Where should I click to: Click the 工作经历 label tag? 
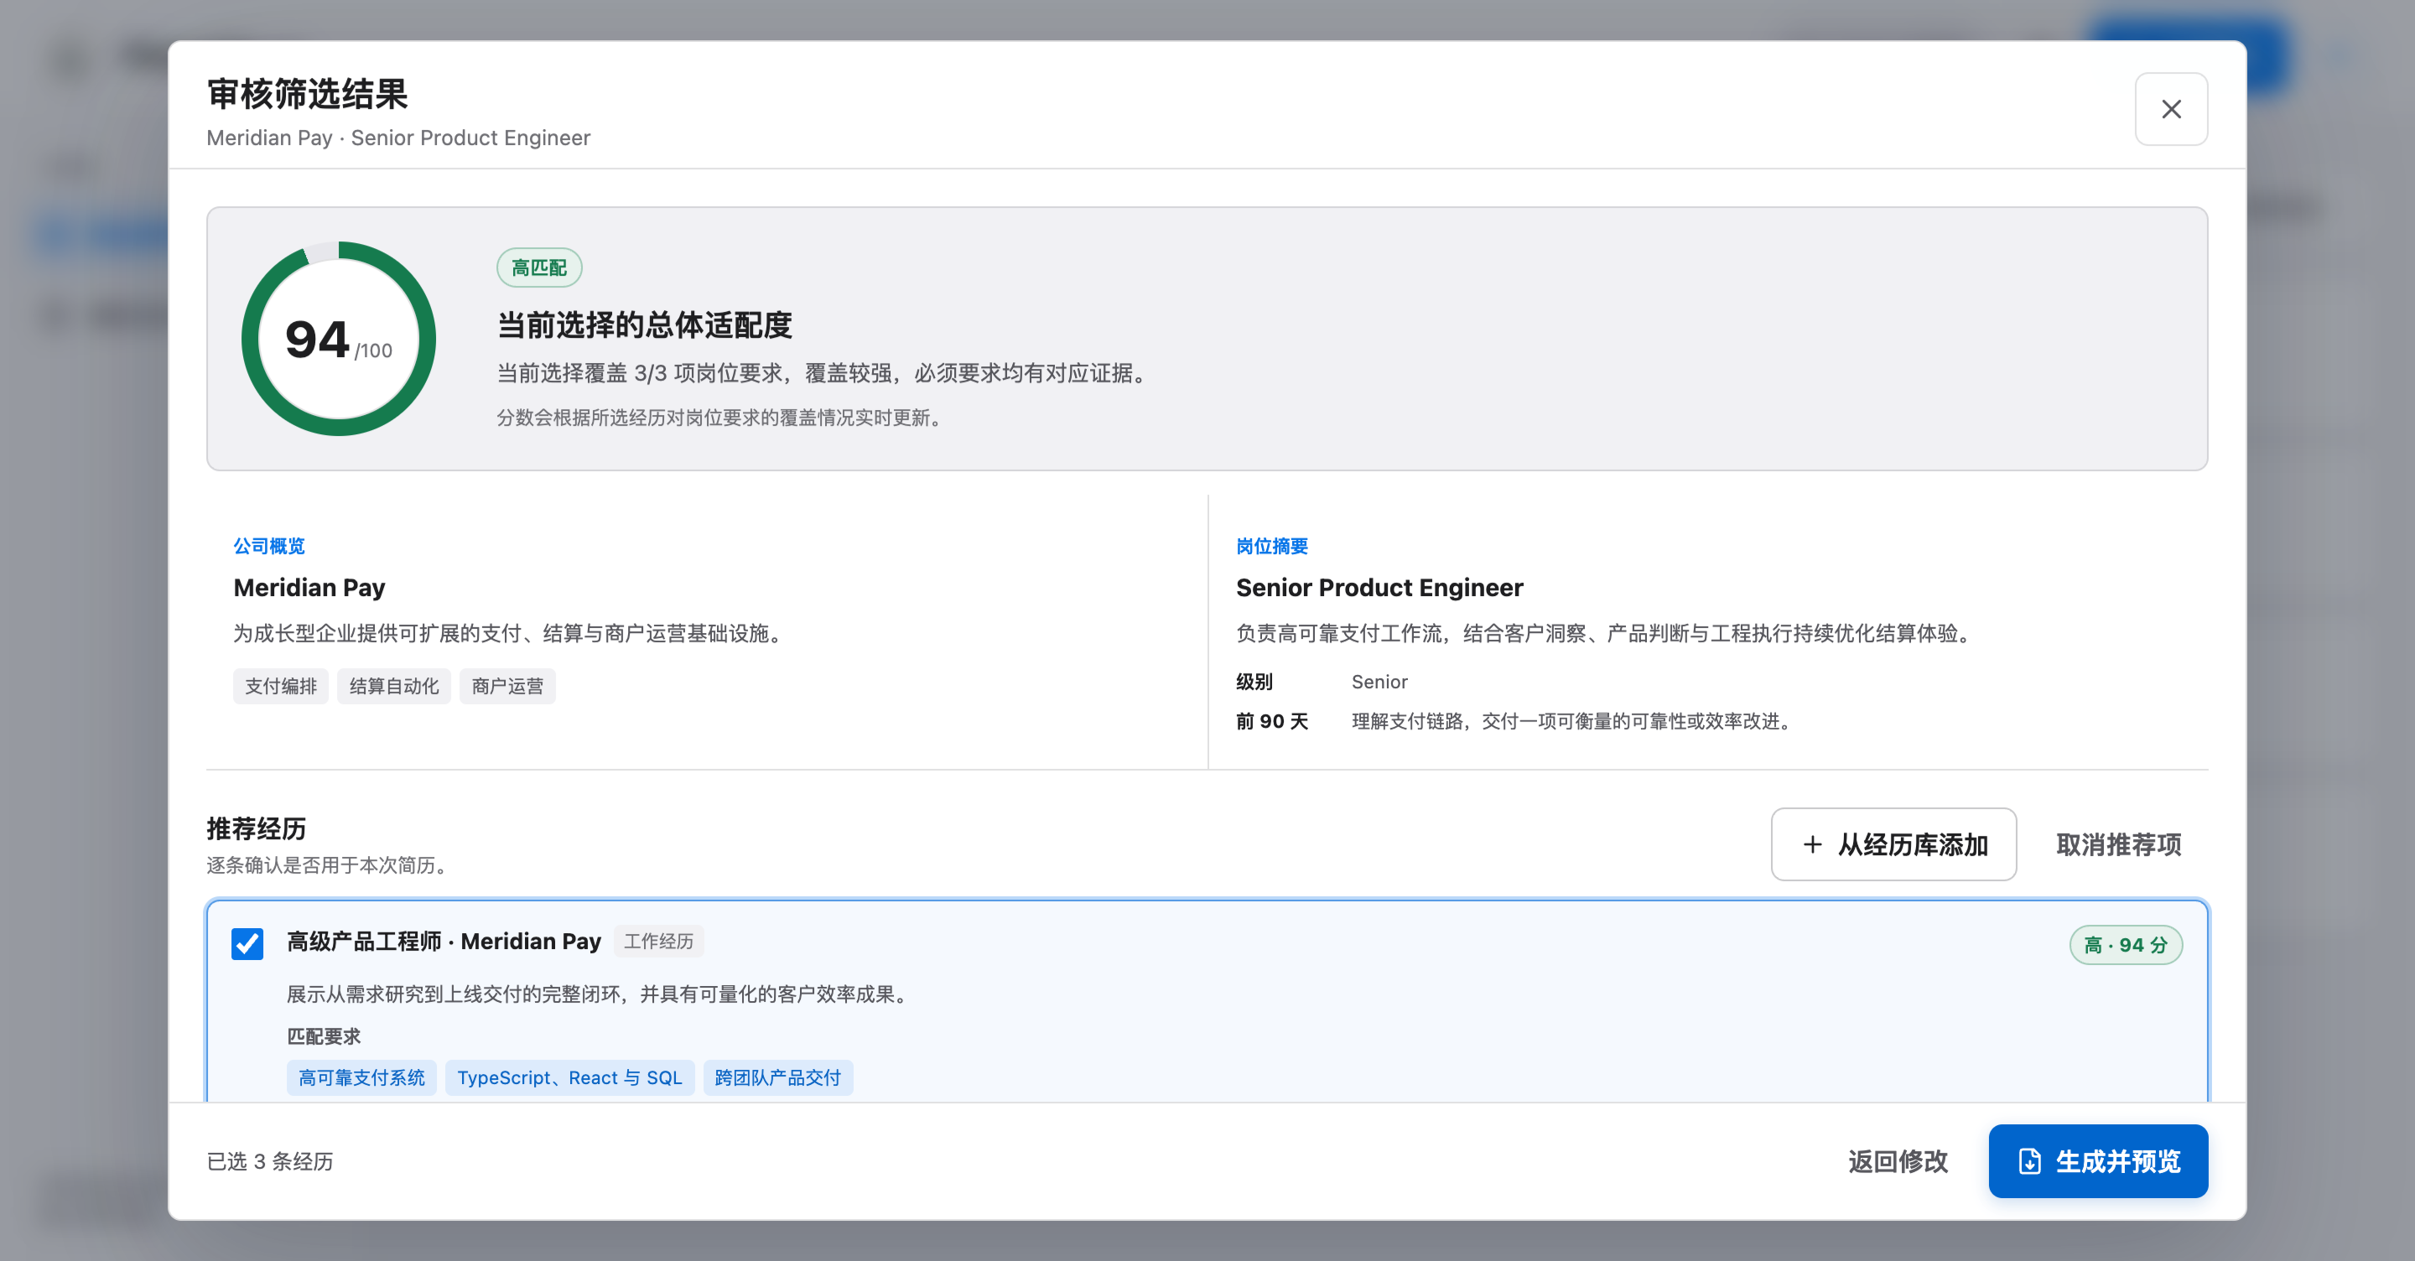point(658,942)
